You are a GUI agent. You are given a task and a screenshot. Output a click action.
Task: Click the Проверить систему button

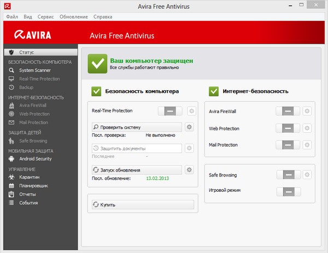pos(136,127)
